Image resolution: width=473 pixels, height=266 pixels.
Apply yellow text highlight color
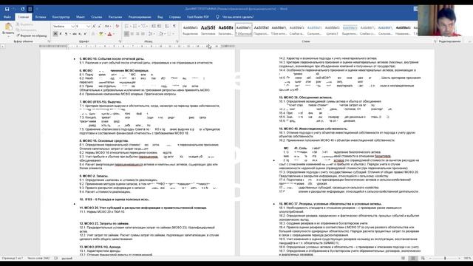(101, 34)
